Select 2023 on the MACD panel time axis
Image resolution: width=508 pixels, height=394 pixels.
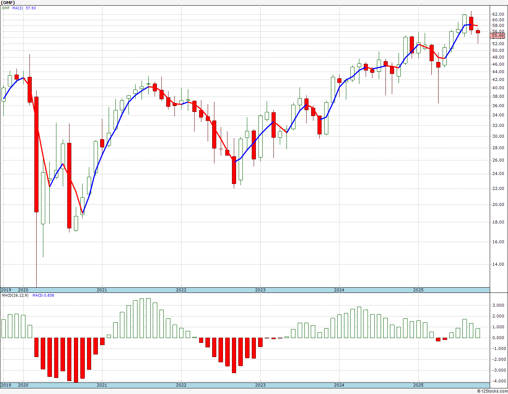[260, 385]
